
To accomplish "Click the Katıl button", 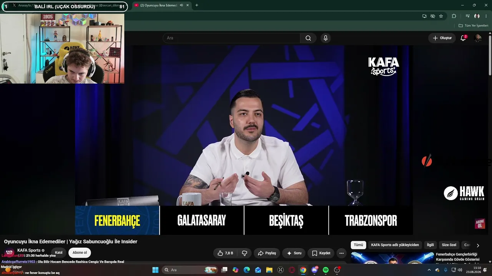I will (58, 253).
